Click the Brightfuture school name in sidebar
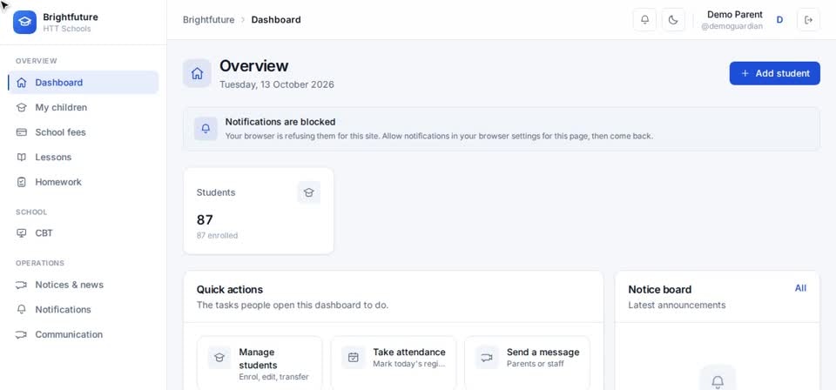This screenshot has width=836, height=390. [71, 17]
